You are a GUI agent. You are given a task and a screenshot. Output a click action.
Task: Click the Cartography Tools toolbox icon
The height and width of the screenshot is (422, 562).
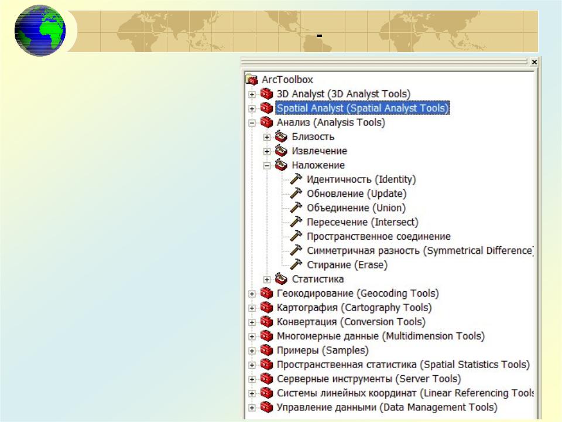point(267,308)
